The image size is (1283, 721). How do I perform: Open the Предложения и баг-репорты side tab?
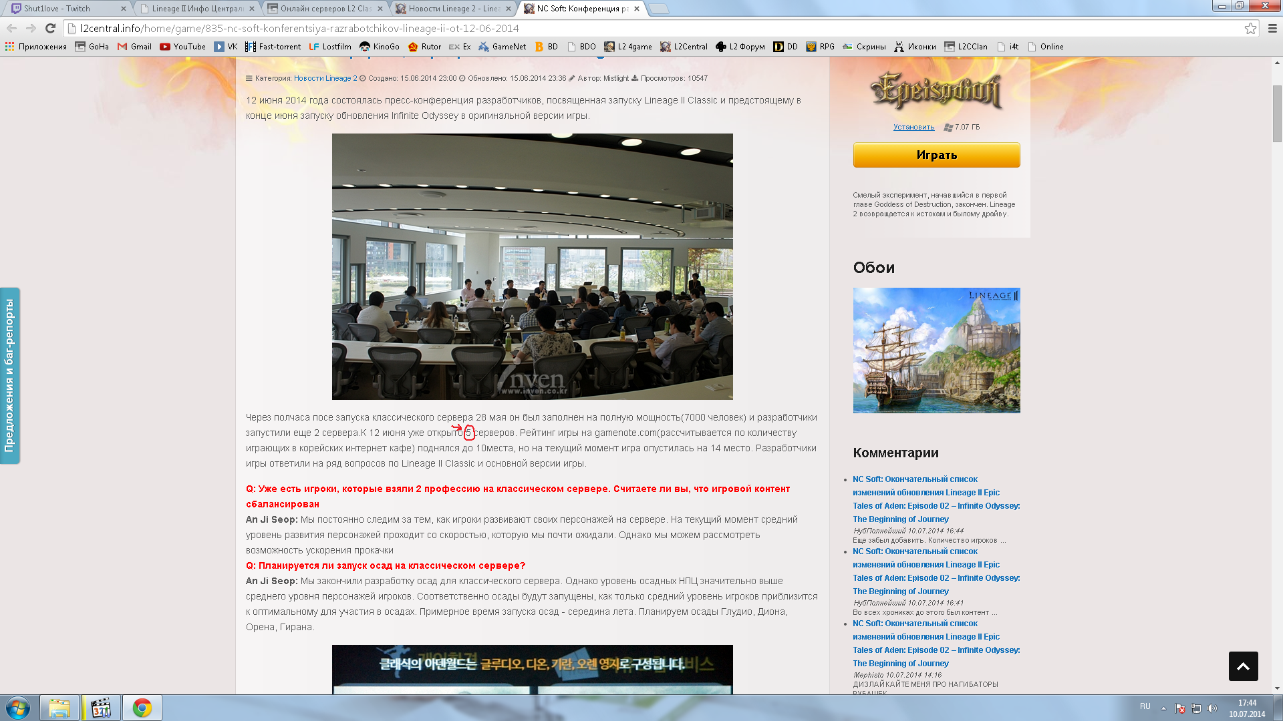(x=9, y=375)
